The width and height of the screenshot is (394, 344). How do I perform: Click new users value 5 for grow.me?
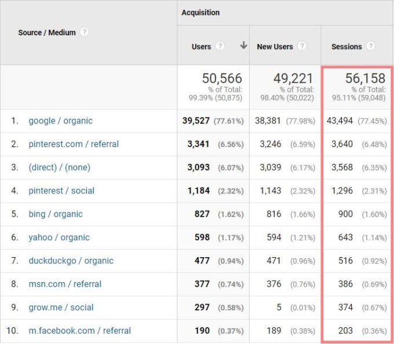(x=279, y=308)
